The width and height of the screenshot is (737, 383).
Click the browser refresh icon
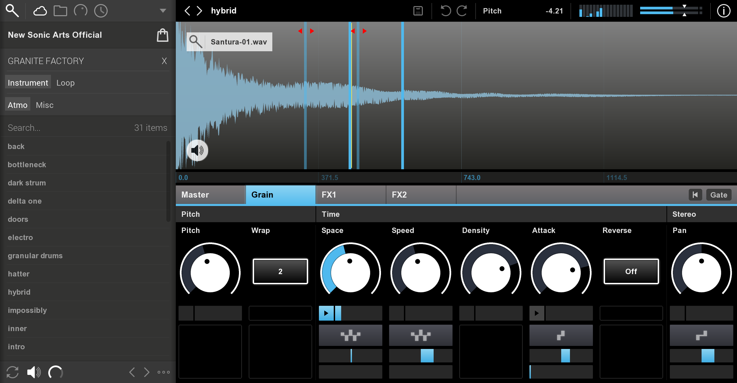tap(12, 372)
